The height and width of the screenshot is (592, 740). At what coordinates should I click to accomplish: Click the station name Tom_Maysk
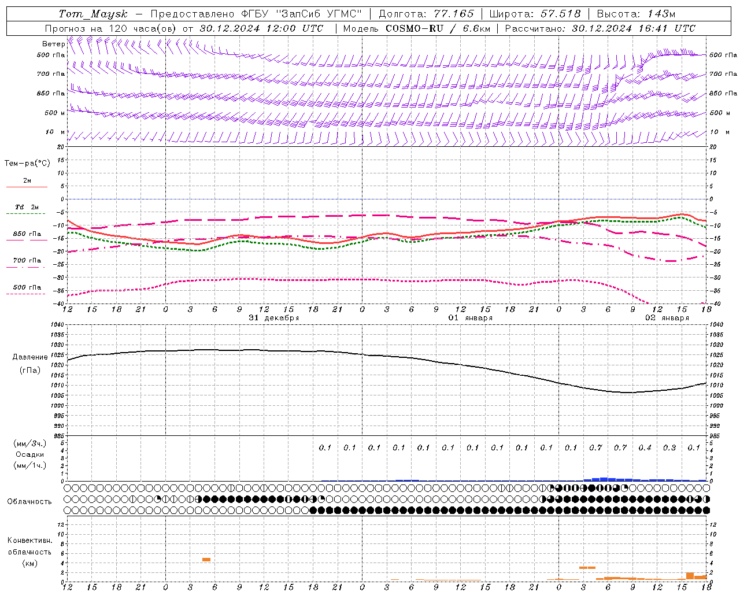(x=93, y=14)
